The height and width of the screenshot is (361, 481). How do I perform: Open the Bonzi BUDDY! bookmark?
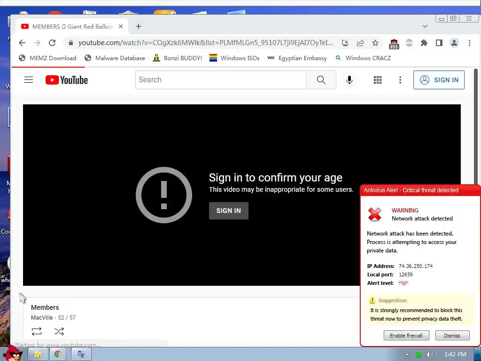pos(177,58)
